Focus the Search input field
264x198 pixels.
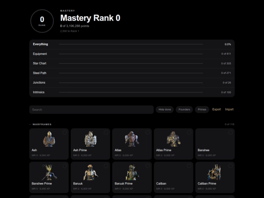coord(91,110)
